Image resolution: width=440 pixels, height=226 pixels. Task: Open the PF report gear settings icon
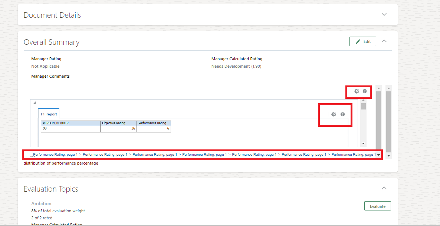pyautogui.click(x=334, y=114)
